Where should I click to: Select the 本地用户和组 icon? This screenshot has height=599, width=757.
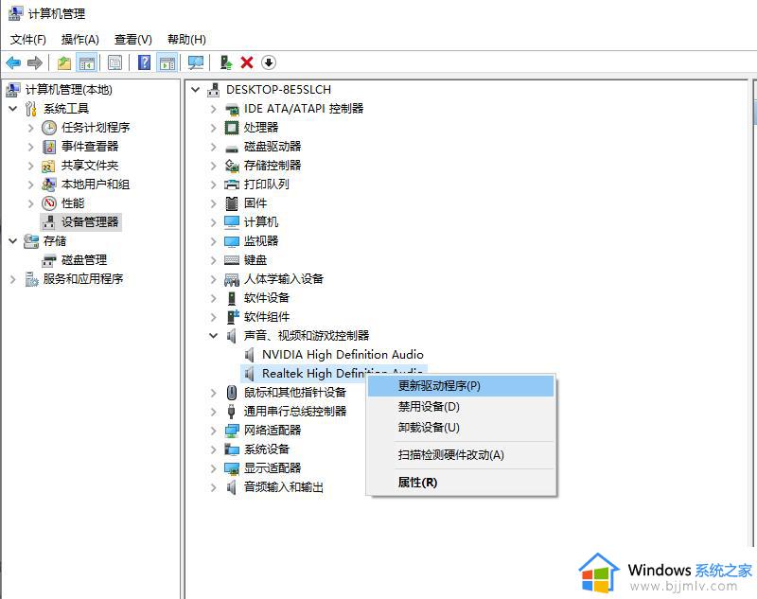49,185
